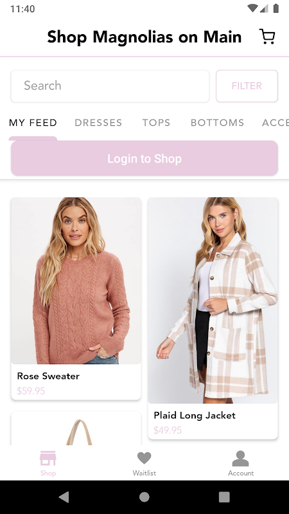Tap the Android recent apps square
This screenshot has width=289, height=514.
point(224,497)
